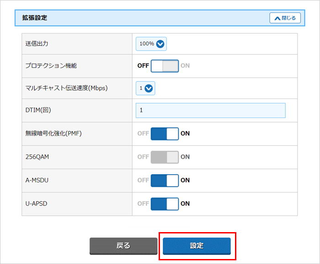Apply the changes with the 設定 button
The width and height of the screenshot is (320, 264).
tap(197, 246)
